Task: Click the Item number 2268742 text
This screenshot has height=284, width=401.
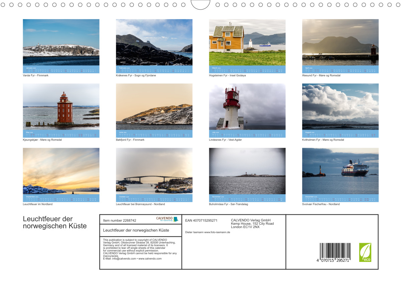Action: pos(120,221)
